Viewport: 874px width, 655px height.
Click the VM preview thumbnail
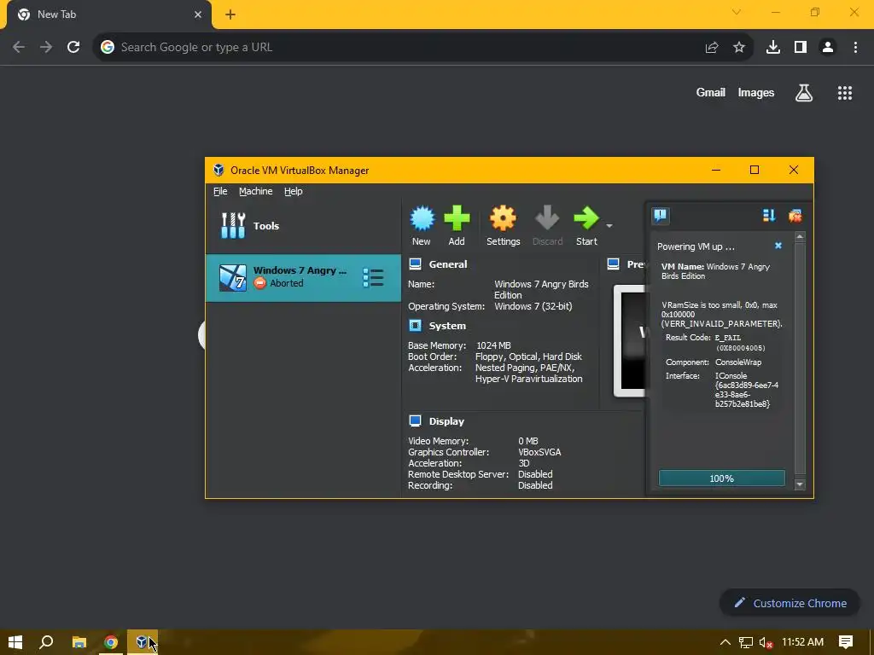point(629,340)
